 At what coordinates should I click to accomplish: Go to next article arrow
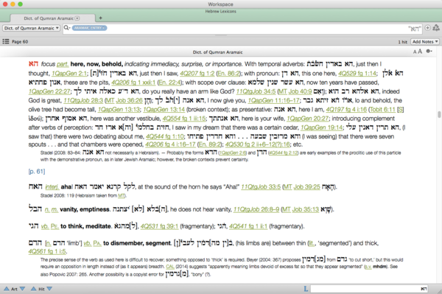(22, 289)
